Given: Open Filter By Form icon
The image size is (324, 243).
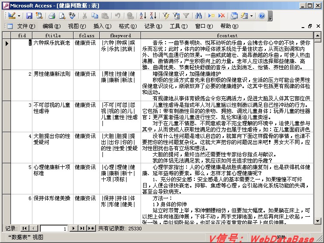Looking at the screenshot, I should click(176, 16).
